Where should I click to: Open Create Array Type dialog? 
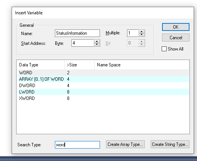coord(125,144)
